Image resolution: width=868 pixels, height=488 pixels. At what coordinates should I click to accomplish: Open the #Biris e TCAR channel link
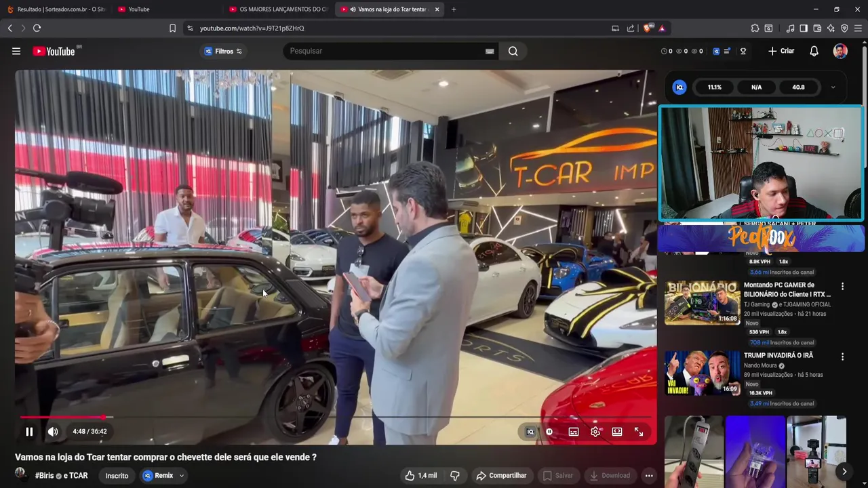pyautogui.click(x=62, y=476)
